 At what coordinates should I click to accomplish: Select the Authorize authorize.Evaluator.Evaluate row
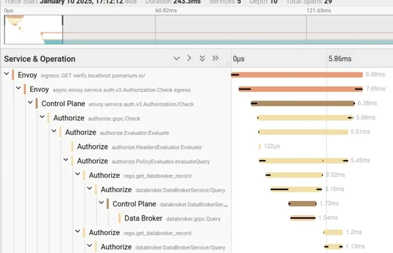tap(117, 132)
